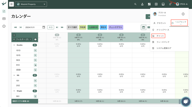Go to next day with skip-forward arrow
192x107 pixels.
[57, 27]
